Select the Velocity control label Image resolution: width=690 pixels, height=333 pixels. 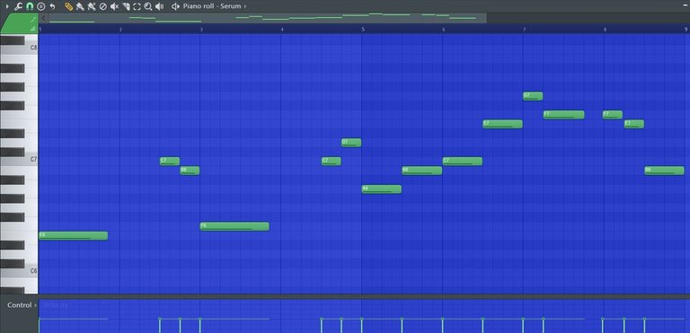(x=56, y=305)
